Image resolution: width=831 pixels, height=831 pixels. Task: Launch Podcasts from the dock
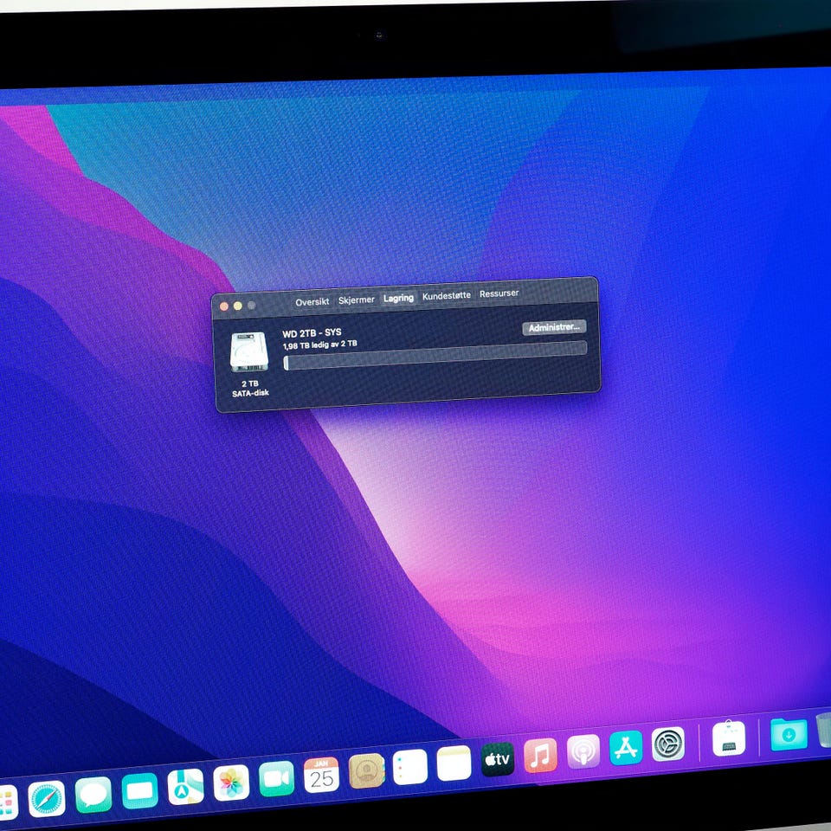583,751
